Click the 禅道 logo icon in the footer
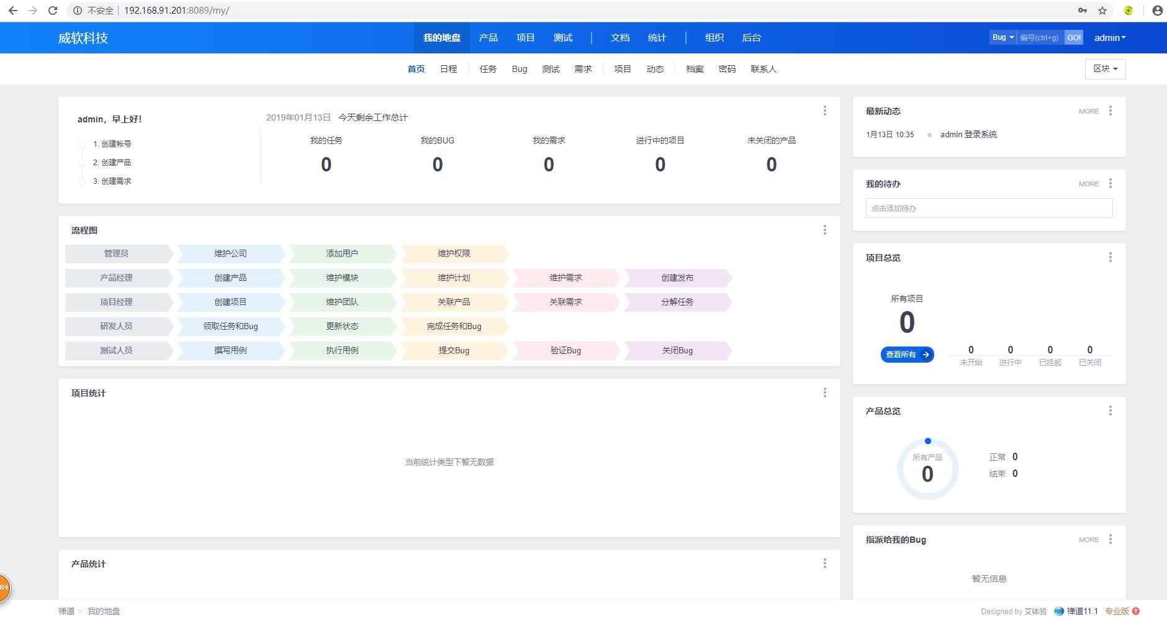1167x621 pixels. 1059,611
